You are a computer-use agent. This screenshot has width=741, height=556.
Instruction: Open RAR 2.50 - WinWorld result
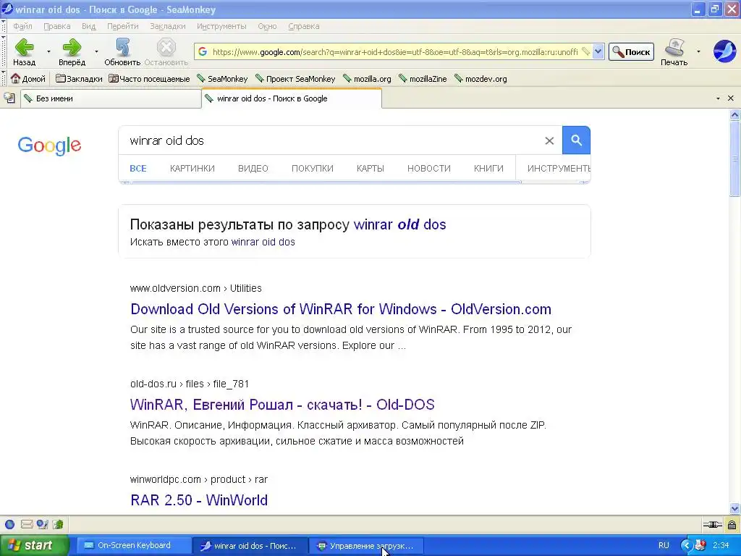(199, 500)
